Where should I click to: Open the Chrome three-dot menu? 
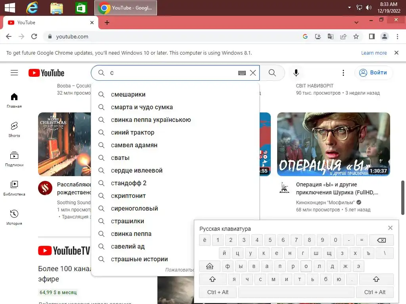397,36
